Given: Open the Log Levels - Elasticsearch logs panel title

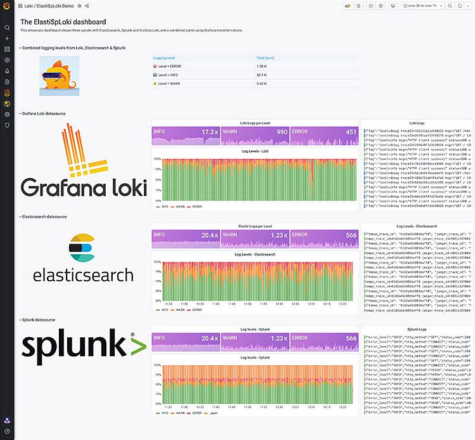Looking at the screenshot, I should click(417, 226).
